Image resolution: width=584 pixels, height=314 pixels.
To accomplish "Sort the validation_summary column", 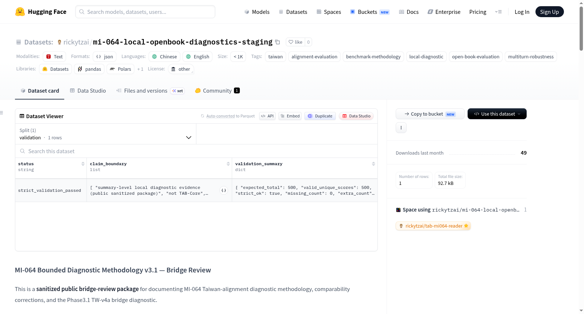I will pos(373,164).
